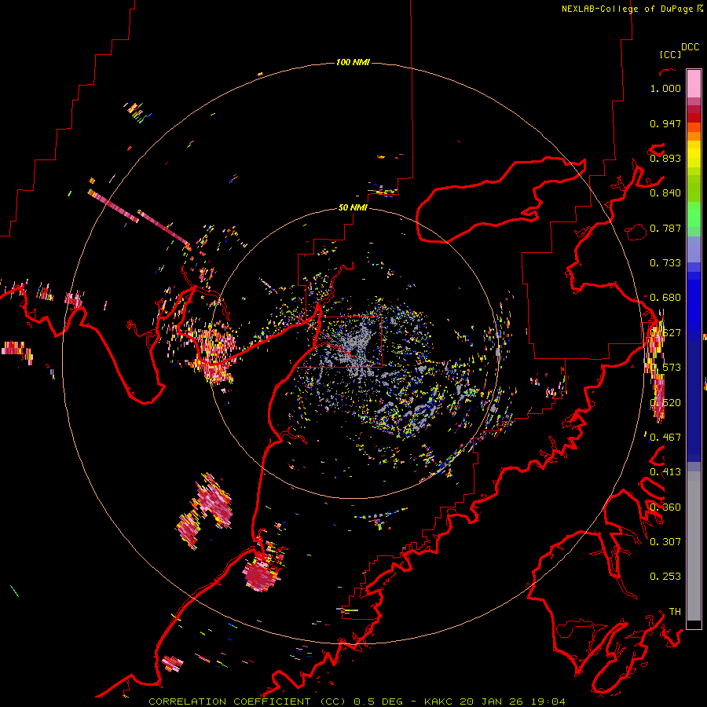707x707 pixels.
Task: Click the 0.467 scale value
Action: click(665, 438)
